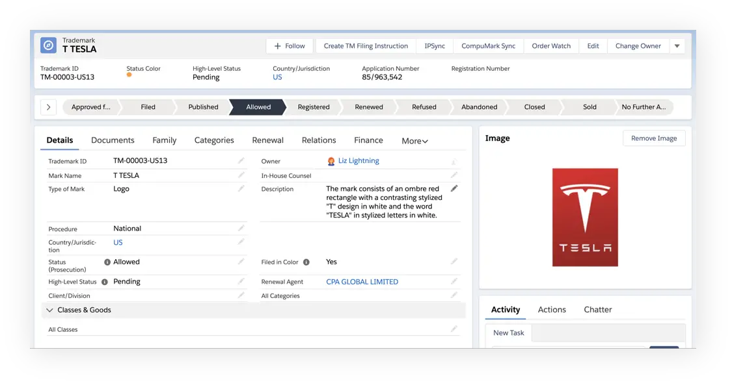Open the Change Owner dropdown arrow
Image resolution: width=732 pixels, height=387 pixels.
point(677,45)
